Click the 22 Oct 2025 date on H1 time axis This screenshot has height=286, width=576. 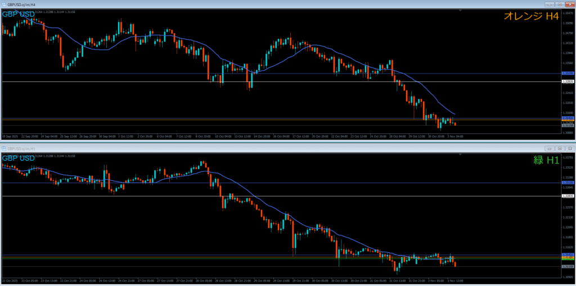pos(9,281)
